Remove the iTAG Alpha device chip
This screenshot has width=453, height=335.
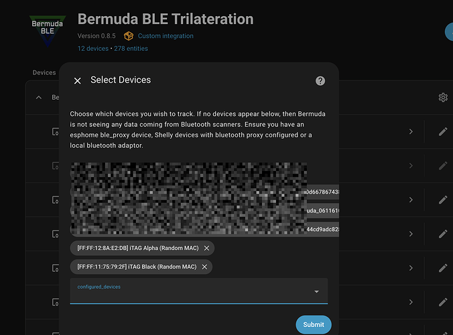[x=206, y=248]
